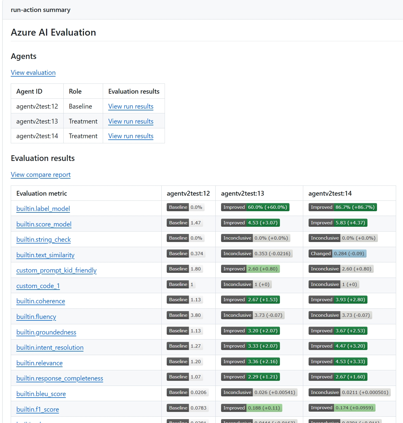
Task: View run results for agentv2test:13 treatment
Action: pos(131,121)
